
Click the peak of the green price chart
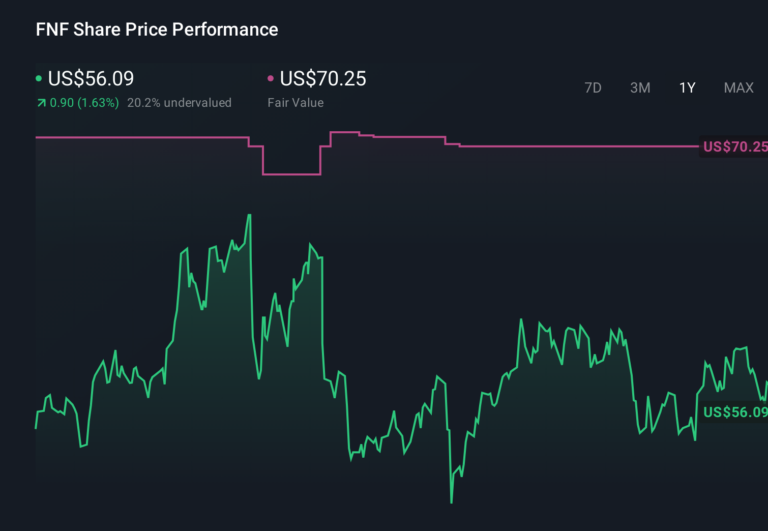[x=249, y=215]
